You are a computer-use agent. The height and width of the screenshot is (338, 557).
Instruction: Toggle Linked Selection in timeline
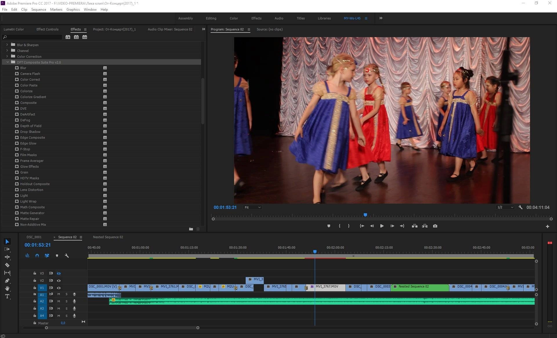point(47,256)
